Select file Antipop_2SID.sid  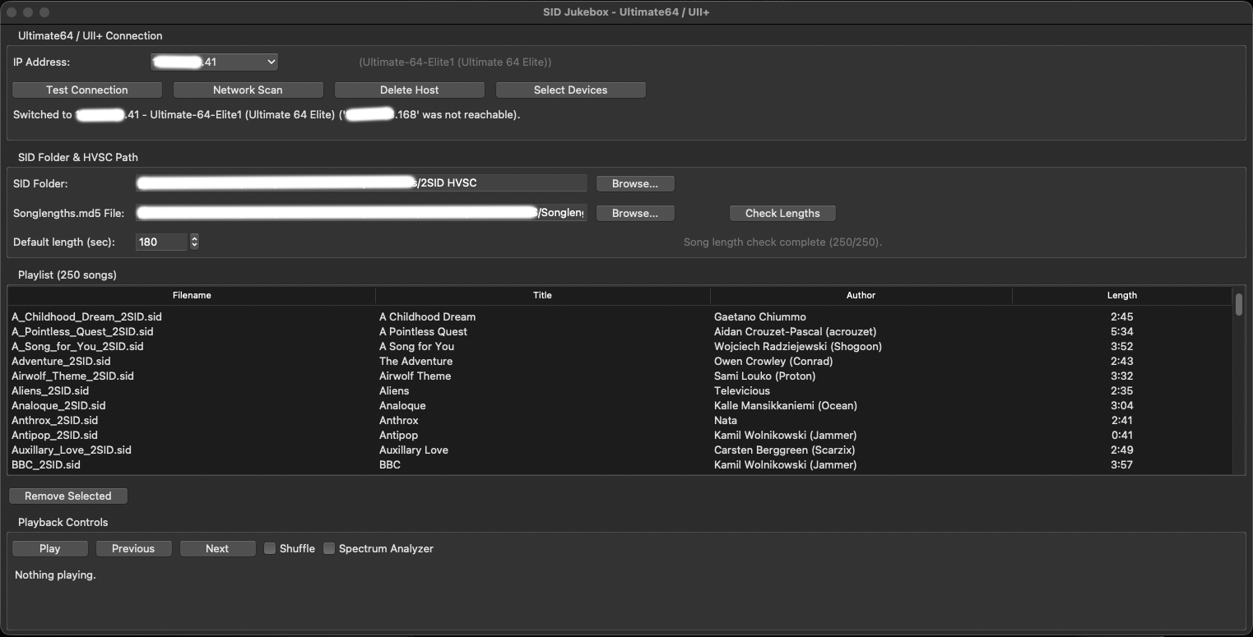[54, 435]
